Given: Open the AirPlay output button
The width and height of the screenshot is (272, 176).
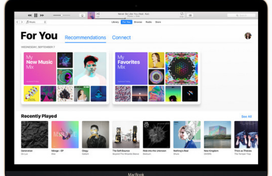Looking at the screenshot, I should point(82,16).
